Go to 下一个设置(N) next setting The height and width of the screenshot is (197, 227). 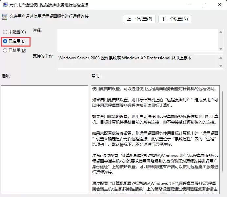click(175, 19)
